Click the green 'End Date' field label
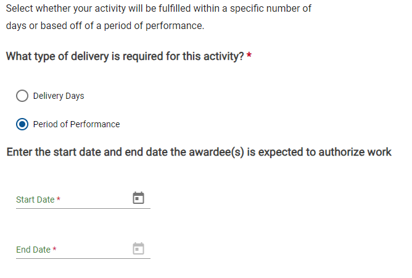 click(33, 250)
